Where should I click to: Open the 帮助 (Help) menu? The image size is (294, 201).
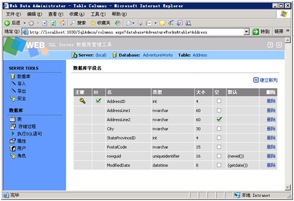(x=119, y=14)
